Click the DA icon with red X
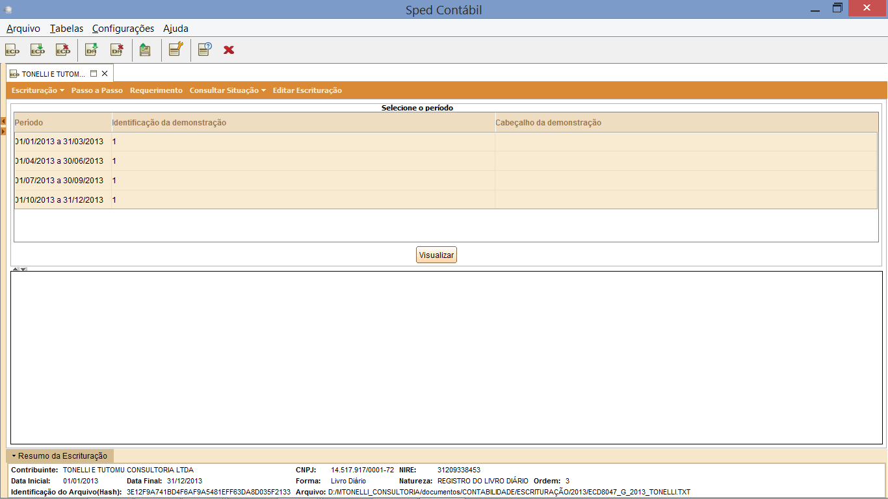888x499 pixels. (x=117, y=49)
